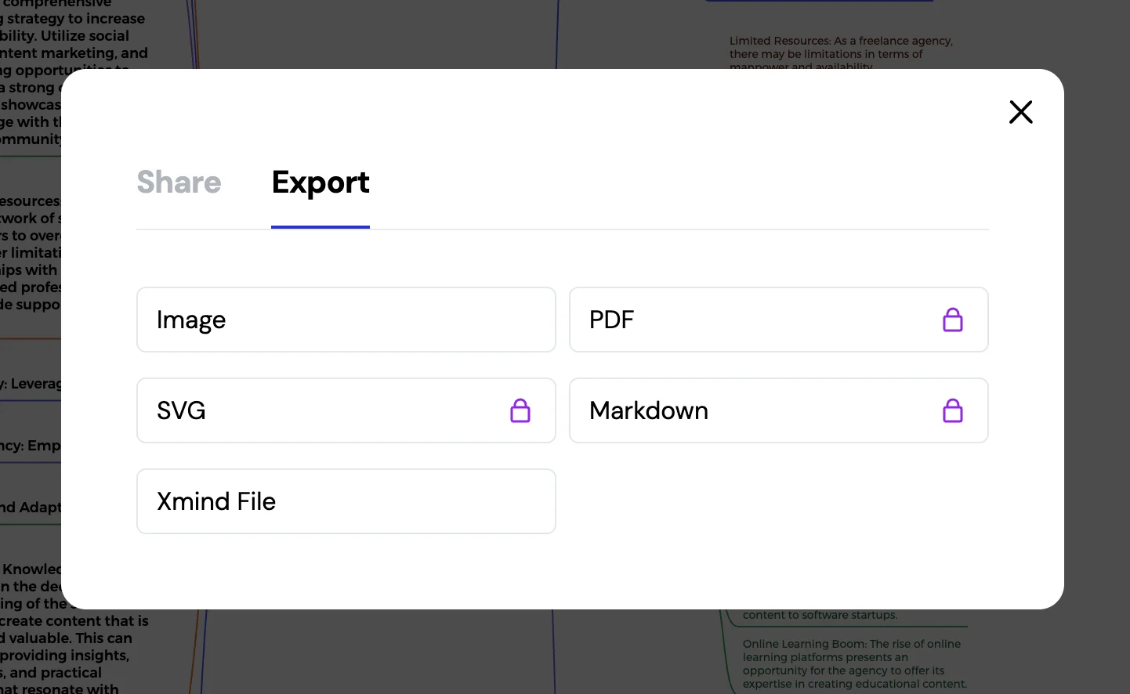Click the 'Limited Resources' text in background map
1130x694 pixels.
[x=841, y=53]
